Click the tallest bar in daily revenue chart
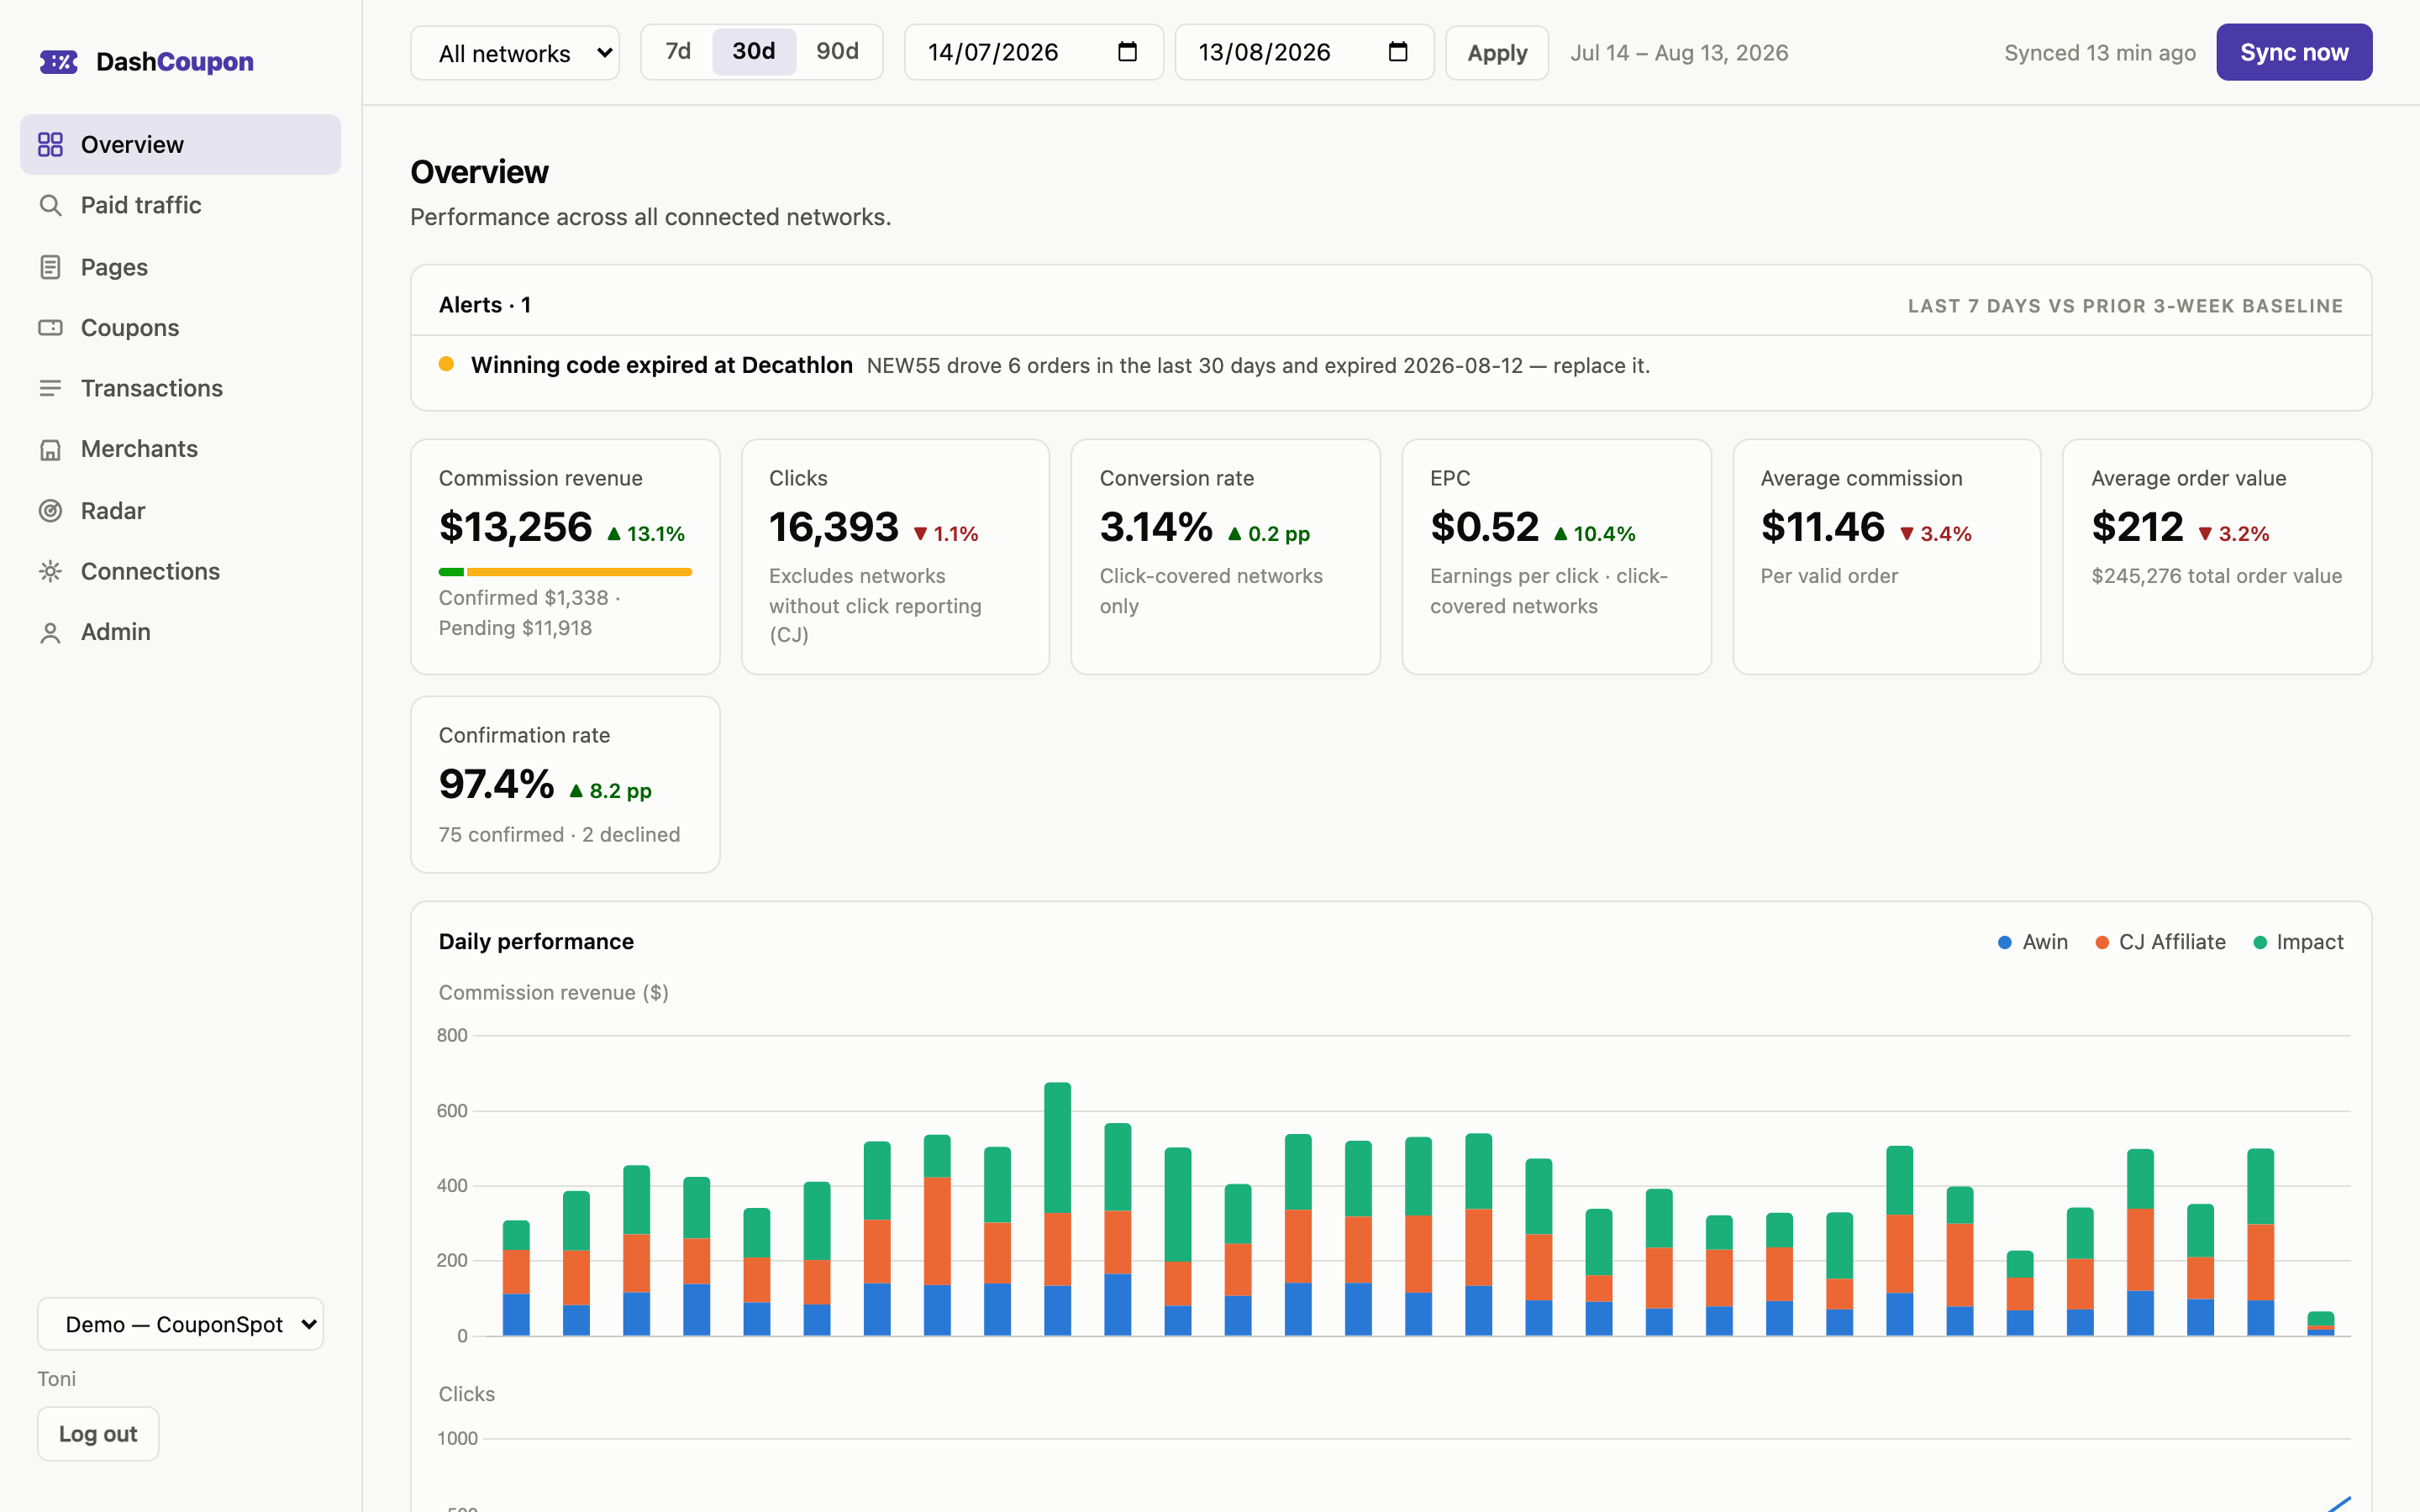Image resolution: width=2420 pixels, height=1512 pixels. pyautogui.click(x=1057, y=1208)
